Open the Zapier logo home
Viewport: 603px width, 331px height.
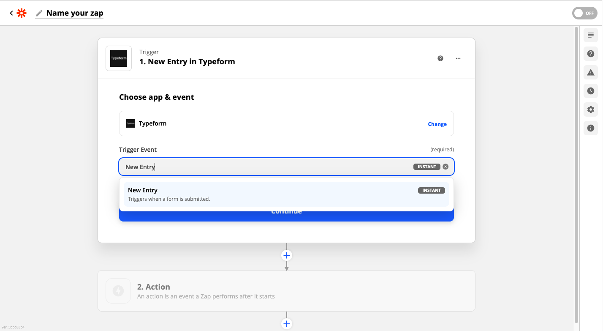pyautogui.click(x=22, y=13)
